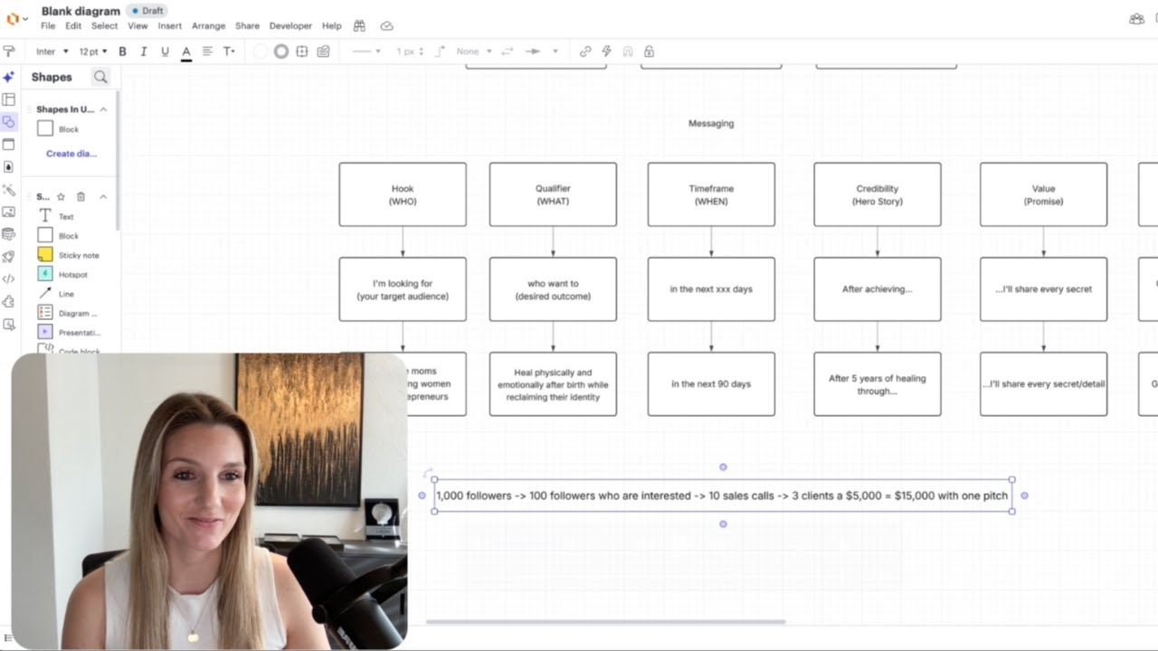Screen dimensions: 1158x651
Task: Open text alignment icon in toolbar
Action: tap(207, 52)
